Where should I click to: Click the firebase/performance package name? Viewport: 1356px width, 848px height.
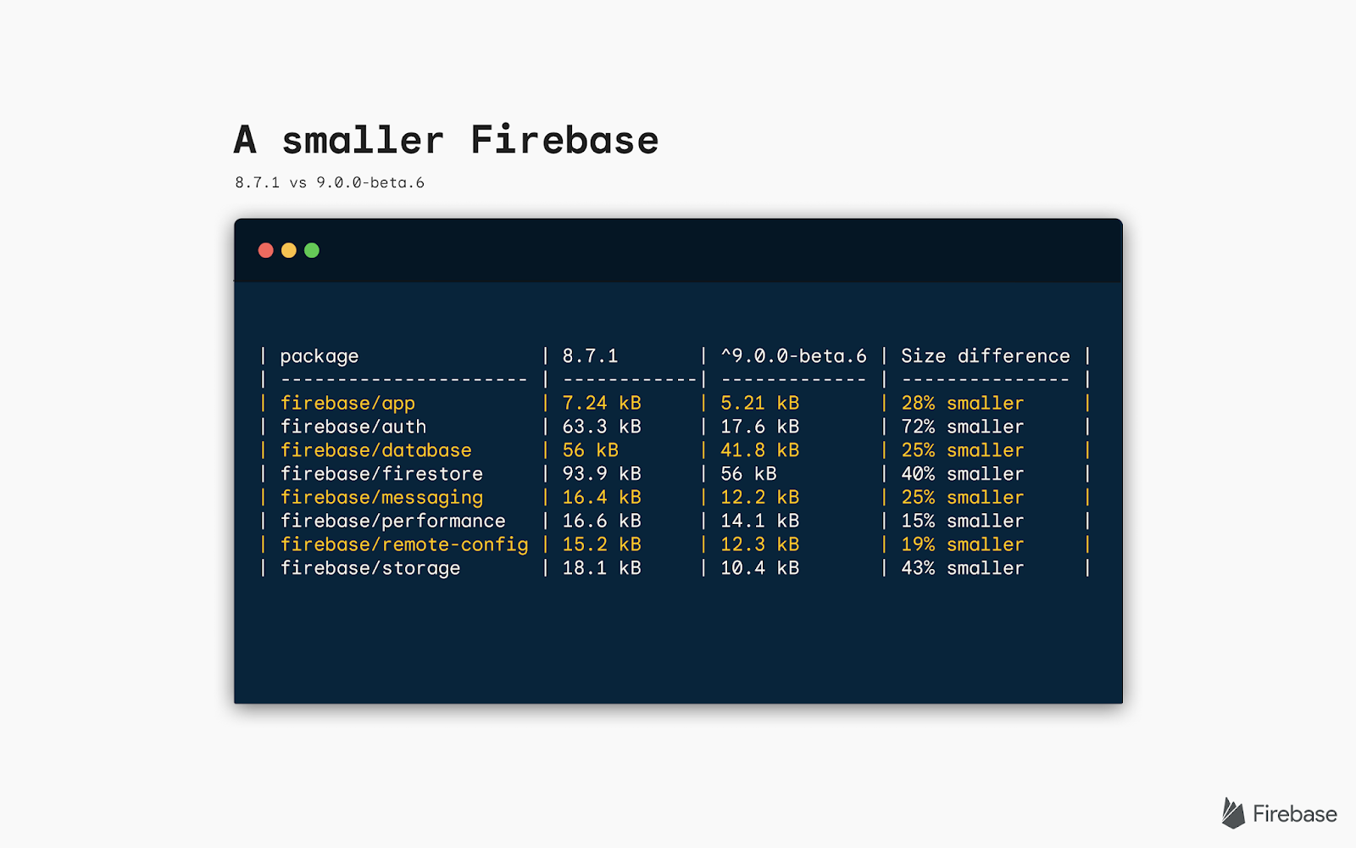[x=393, y=522]
